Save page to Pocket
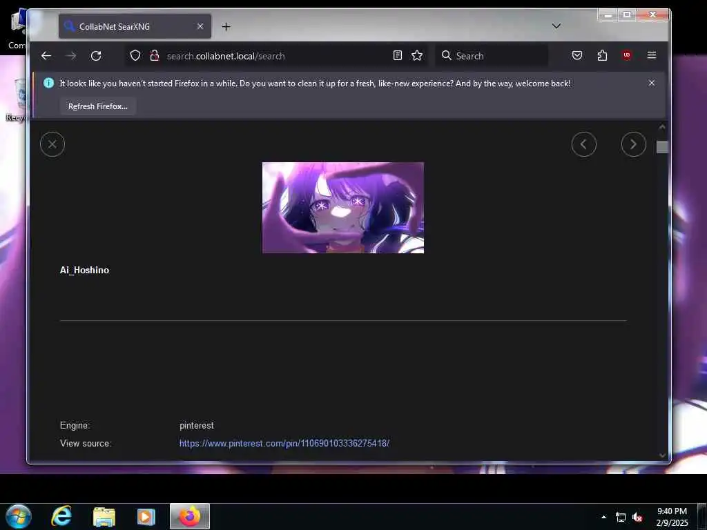 [x=577, y=55]
